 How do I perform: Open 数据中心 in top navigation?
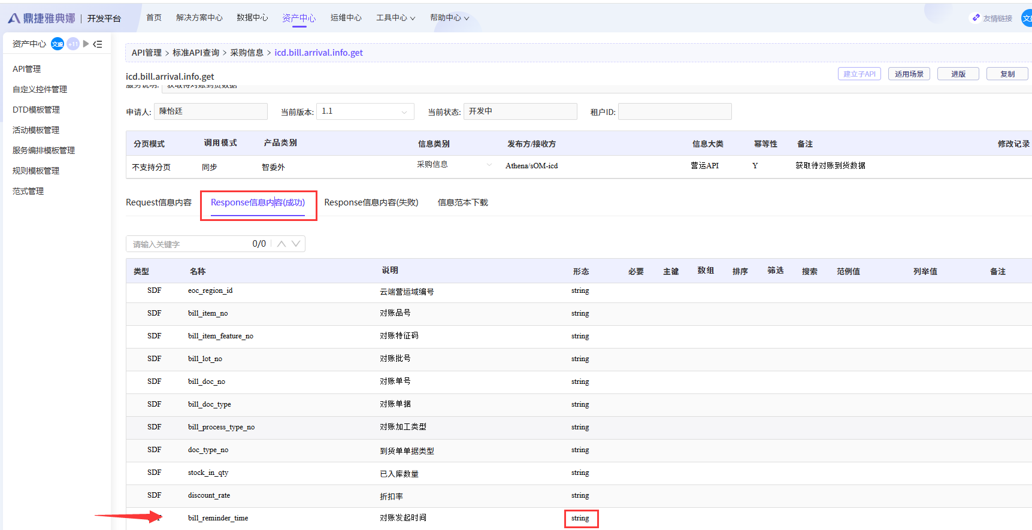(252, 18)
